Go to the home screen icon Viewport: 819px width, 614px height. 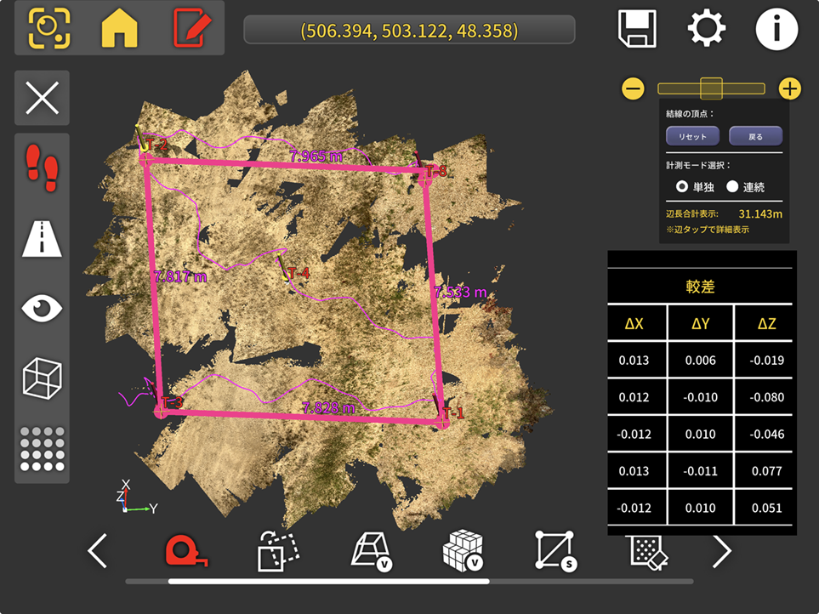coord(120,28)
